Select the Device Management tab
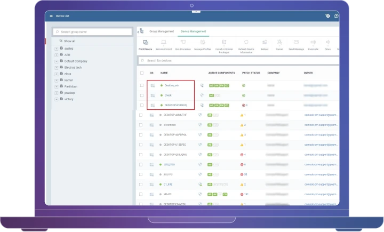This screenshot has width=384, height=232. [194, 32]
